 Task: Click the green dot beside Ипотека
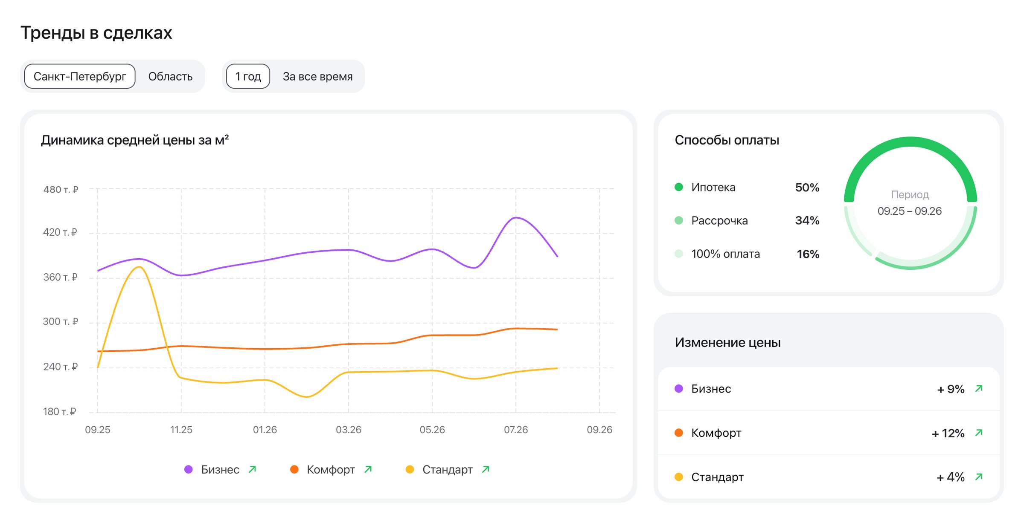tap(679, 187)
